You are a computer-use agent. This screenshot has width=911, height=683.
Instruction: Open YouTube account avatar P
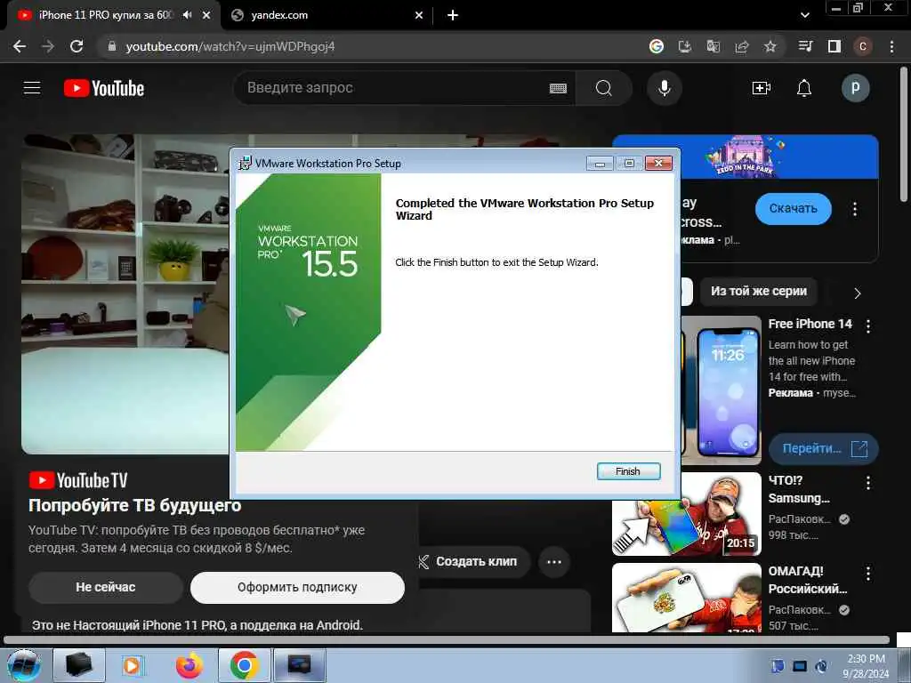coord(855,88)
